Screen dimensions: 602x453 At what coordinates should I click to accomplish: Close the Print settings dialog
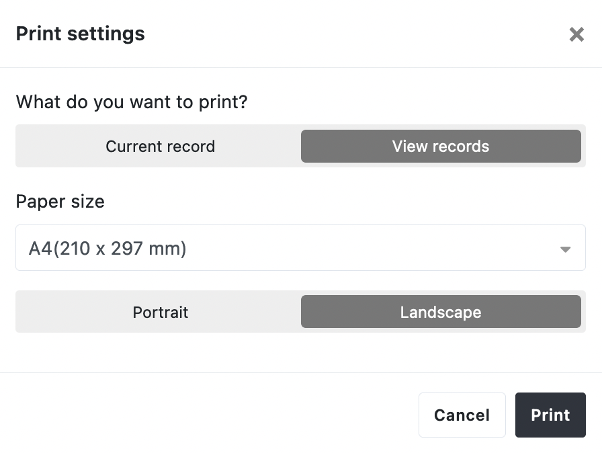pos(576,35)
